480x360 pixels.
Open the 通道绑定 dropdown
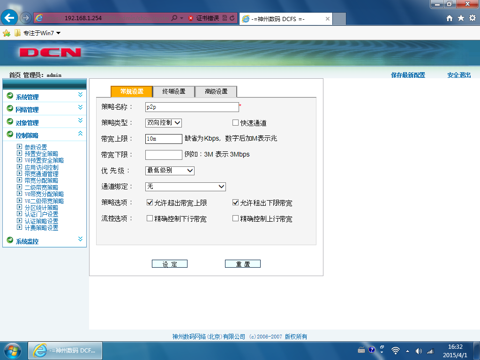[x=186, y=187]
